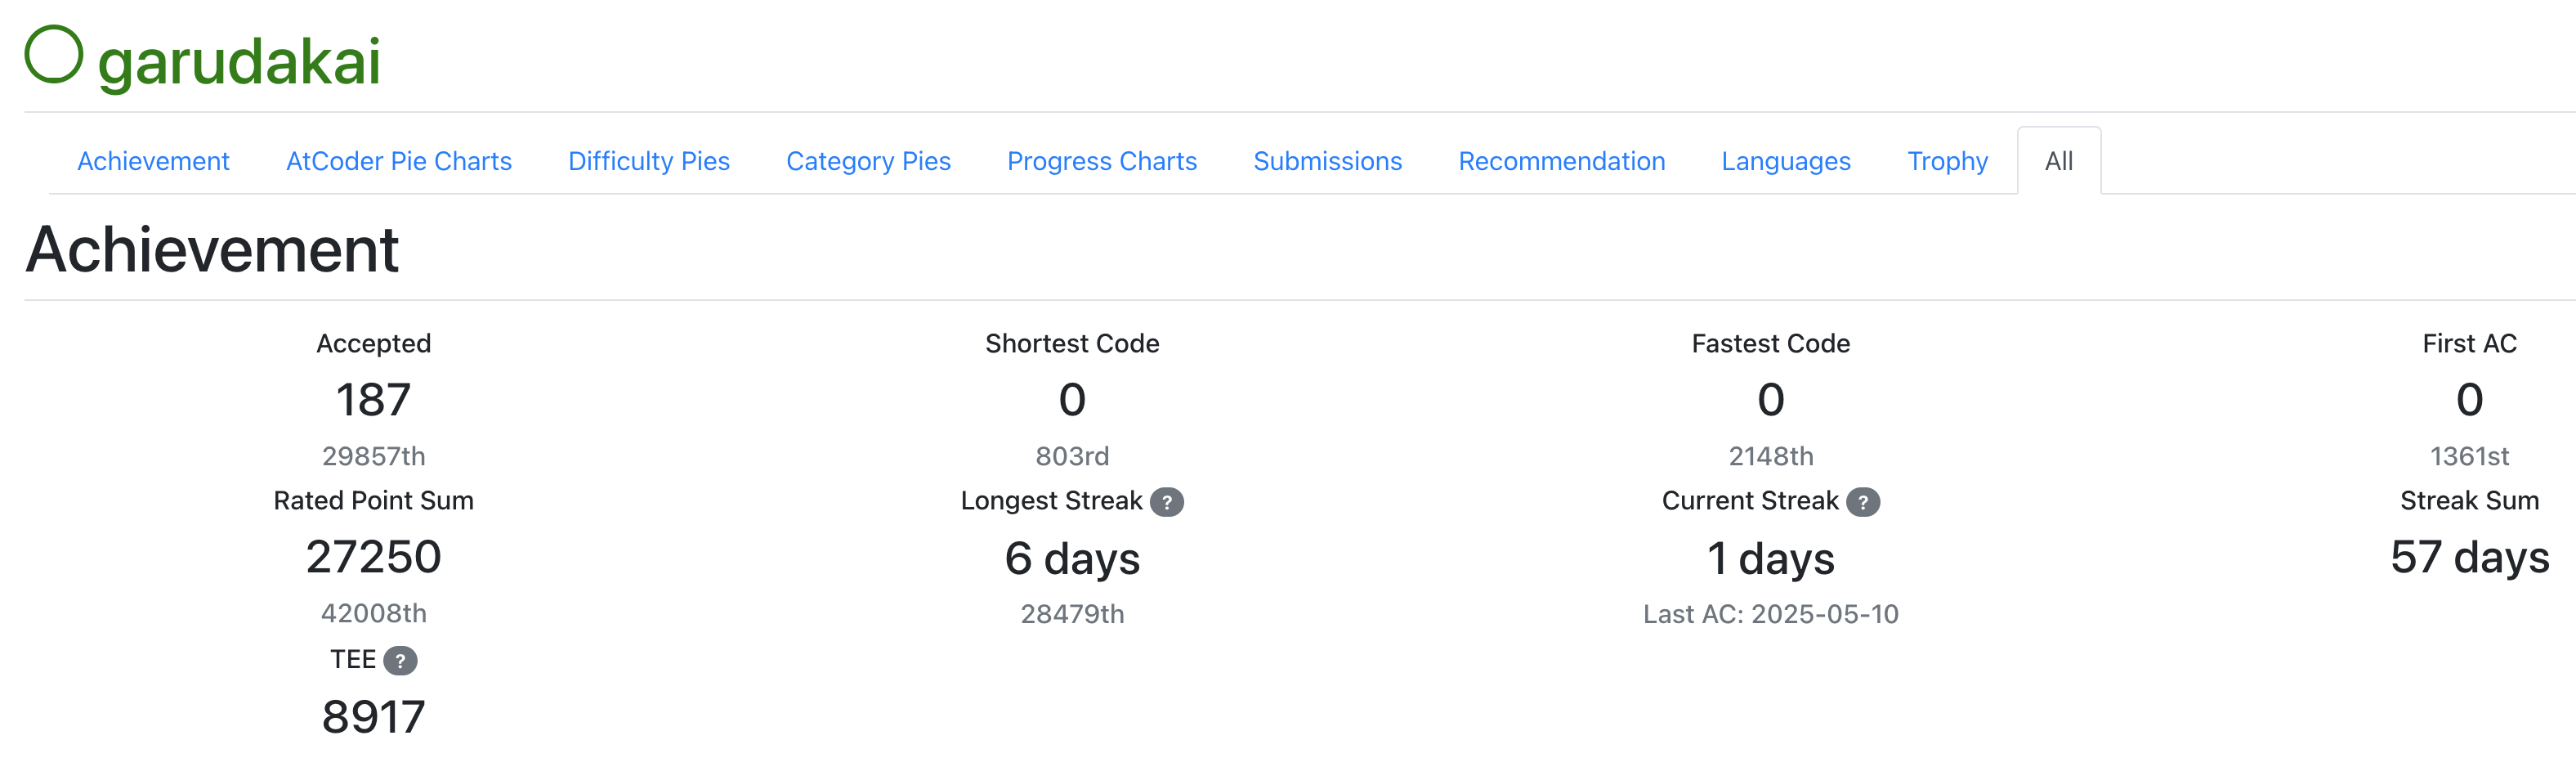Image resolution: width=2576 pixels, height=767 pixels.
Task: Click the Rated Point Sum value 27250
Action: (373, 557)
